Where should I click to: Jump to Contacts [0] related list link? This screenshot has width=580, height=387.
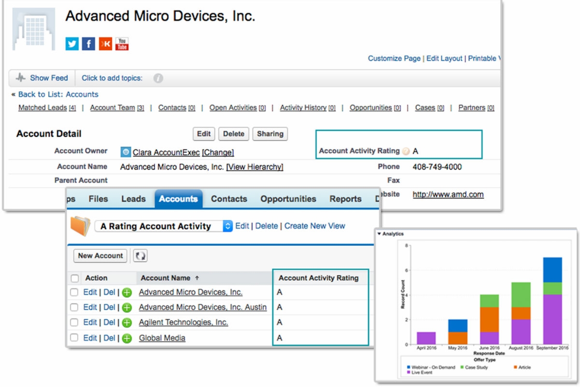tap(176, 108)
